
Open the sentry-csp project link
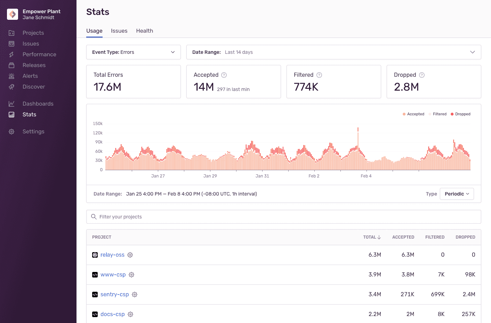[x=115, y=294]
